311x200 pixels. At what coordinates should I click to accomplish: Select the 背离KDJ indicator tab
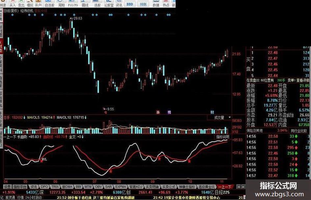[x=136, y=187]
